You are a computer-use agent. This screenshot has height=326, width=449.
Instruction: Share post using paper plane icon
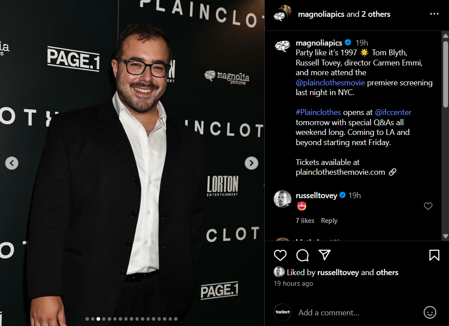(325, 255)
